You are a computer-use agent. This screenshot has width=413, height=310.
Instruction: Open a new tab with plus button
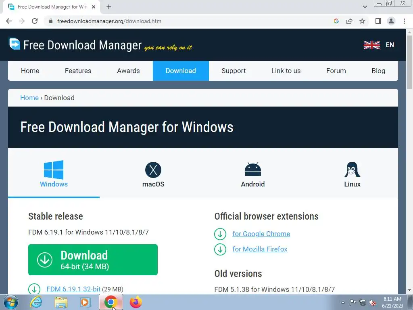(x=109, y=7)
